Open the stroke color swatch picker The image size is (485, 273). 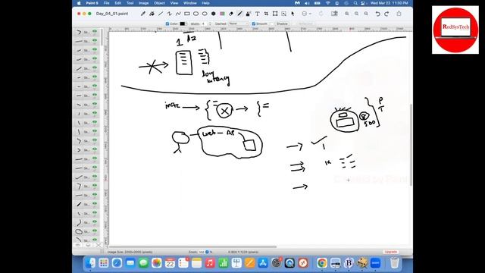pos(183,24)
